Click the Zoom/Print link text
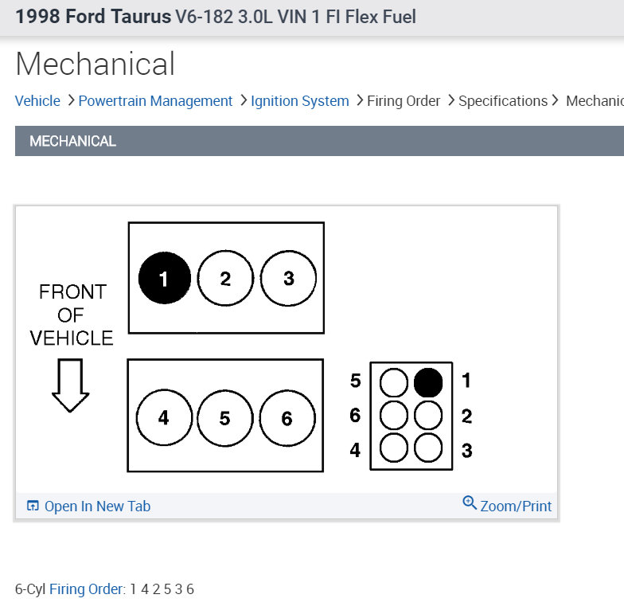The width and height of the screenshot is (624, 614). tap(516, 506)
